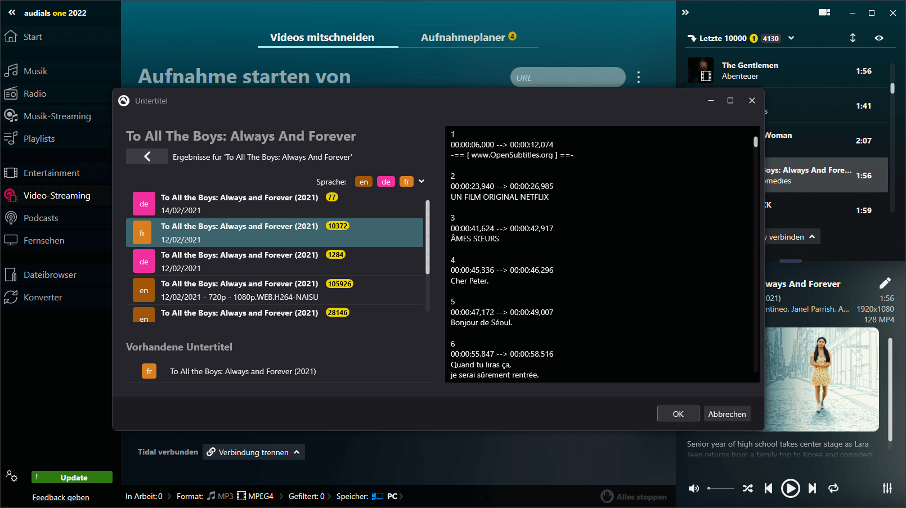Click the pencil edit icon for the video

(885, 283)
